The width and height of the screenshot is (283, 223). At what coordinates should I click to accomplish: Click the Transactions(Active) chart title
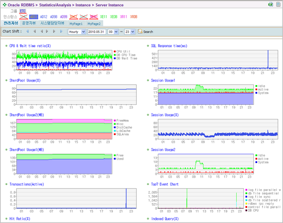click(x=27, y=184)
